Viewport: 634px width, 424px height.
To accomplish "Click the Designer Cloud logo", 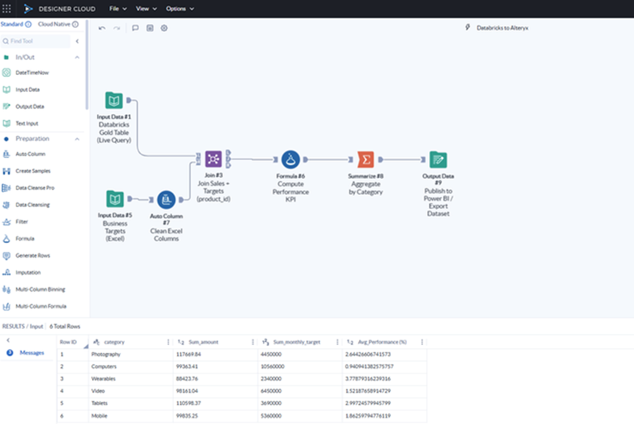I will (28, 8).
